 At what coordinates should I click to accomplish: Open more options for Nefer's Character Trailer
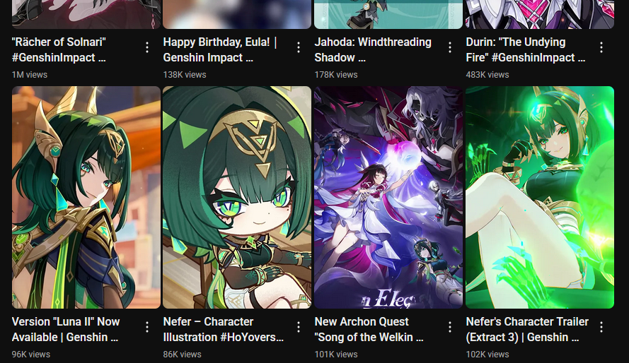[x=601, y=328]
